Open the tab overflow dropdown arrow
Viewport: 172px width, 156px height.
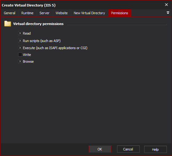[x=168, y=13]
